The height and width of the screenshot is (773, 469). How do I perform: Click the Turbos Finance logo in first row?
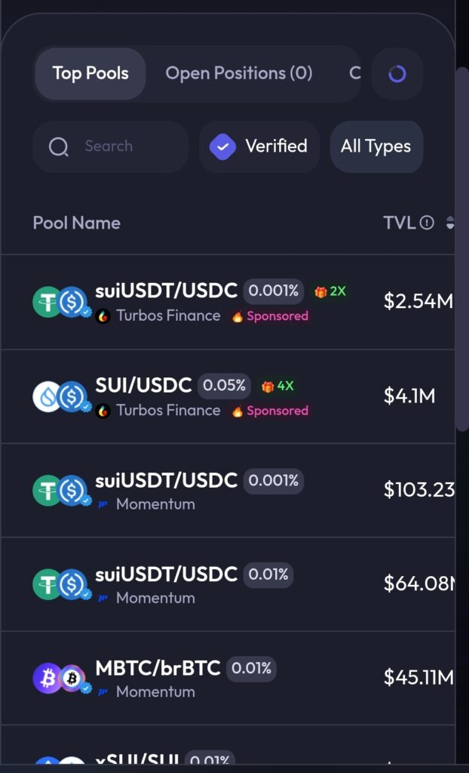point(103,316)
